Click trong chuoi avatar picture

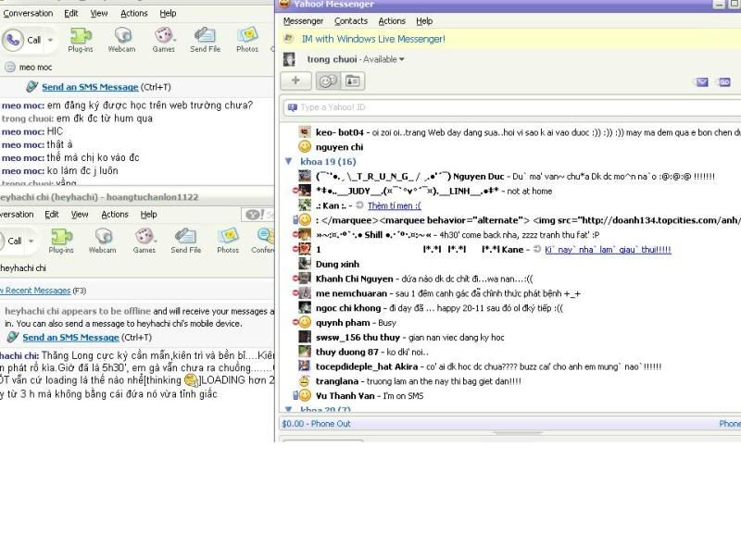[289, 59]
